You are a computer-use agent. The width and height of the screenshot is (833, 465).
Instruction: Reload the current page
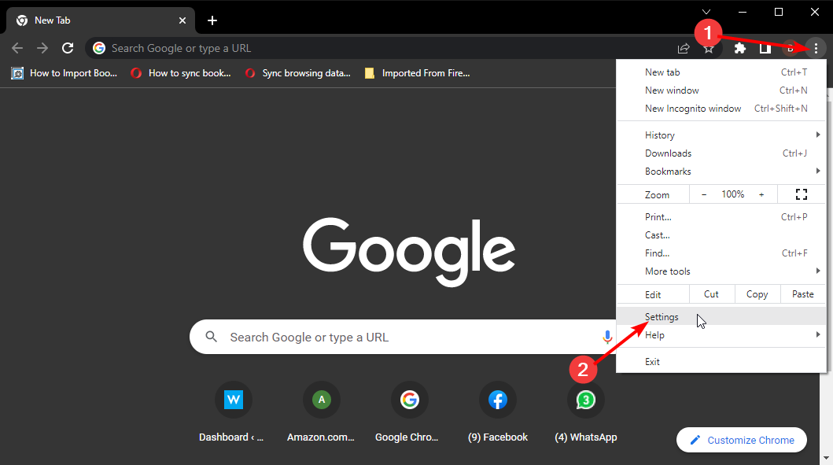(x=68, y=48)
